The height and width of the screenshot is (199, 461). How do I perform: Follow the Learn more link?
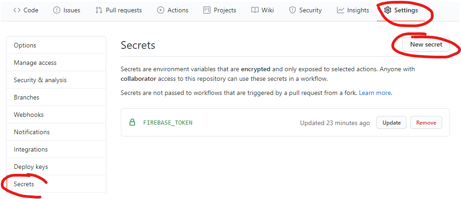coord(375,93)
